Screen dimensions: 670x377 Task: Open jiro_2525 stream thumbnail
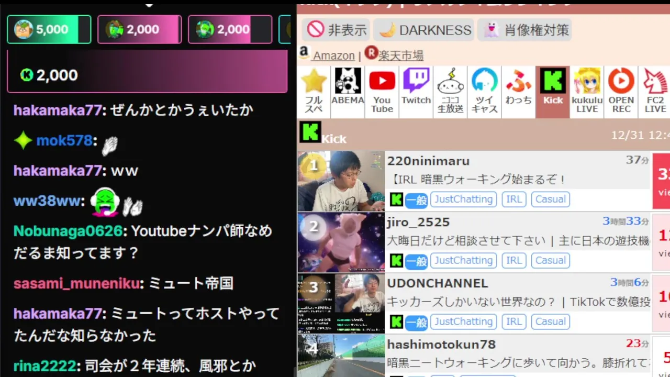(341, 242)
